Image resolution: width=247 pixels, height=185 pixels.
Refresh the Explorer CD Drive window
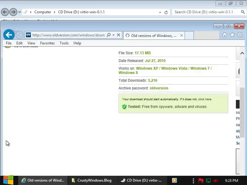(166, 12)
